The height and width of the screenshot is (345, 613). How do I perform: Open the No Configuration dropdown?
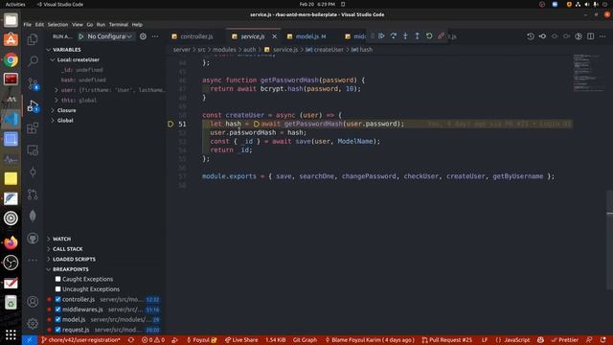click(x=110, y=36)
